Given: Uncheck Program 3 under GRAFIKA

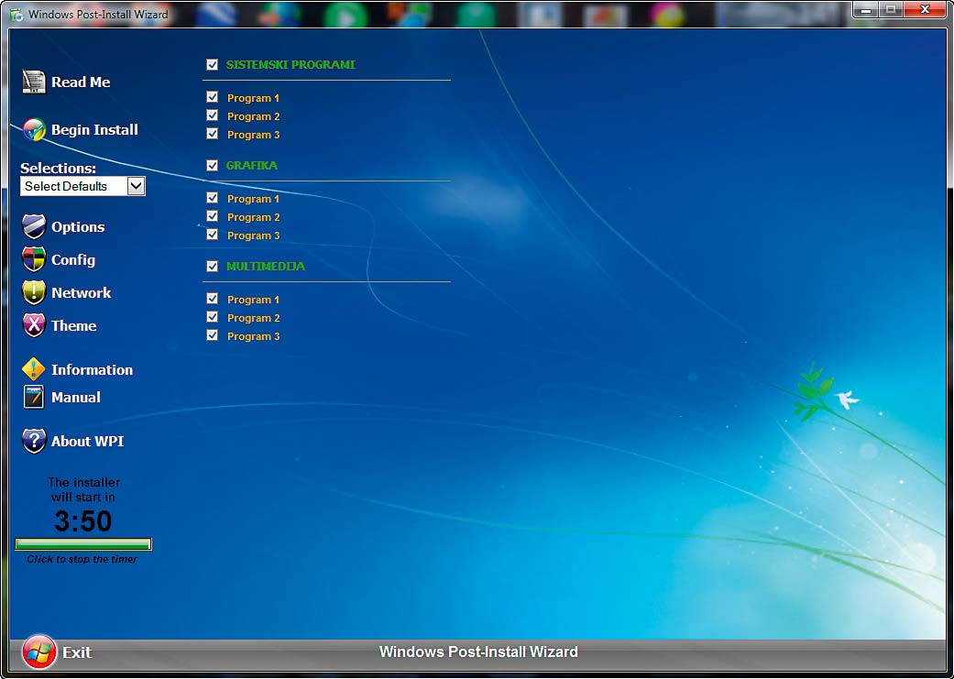Looking at the screenshot, I should pos(212,235).
